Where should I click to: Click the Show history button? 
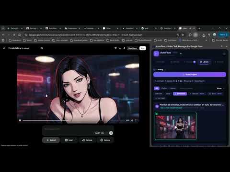click(x=133, y=48)
